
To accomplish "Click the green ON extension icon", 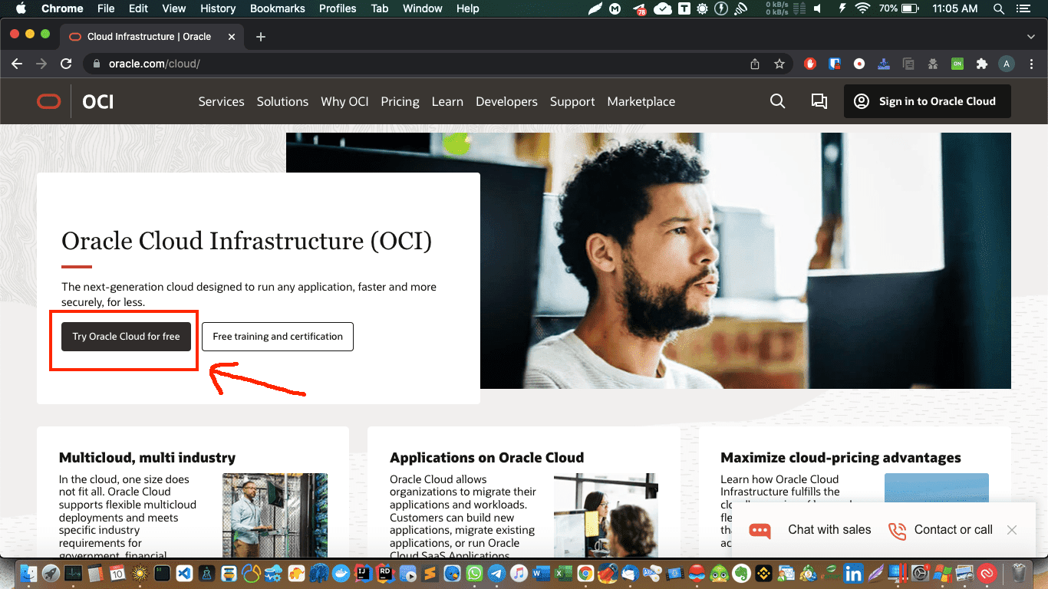I will pyautogui.click(x=957, y=64).
